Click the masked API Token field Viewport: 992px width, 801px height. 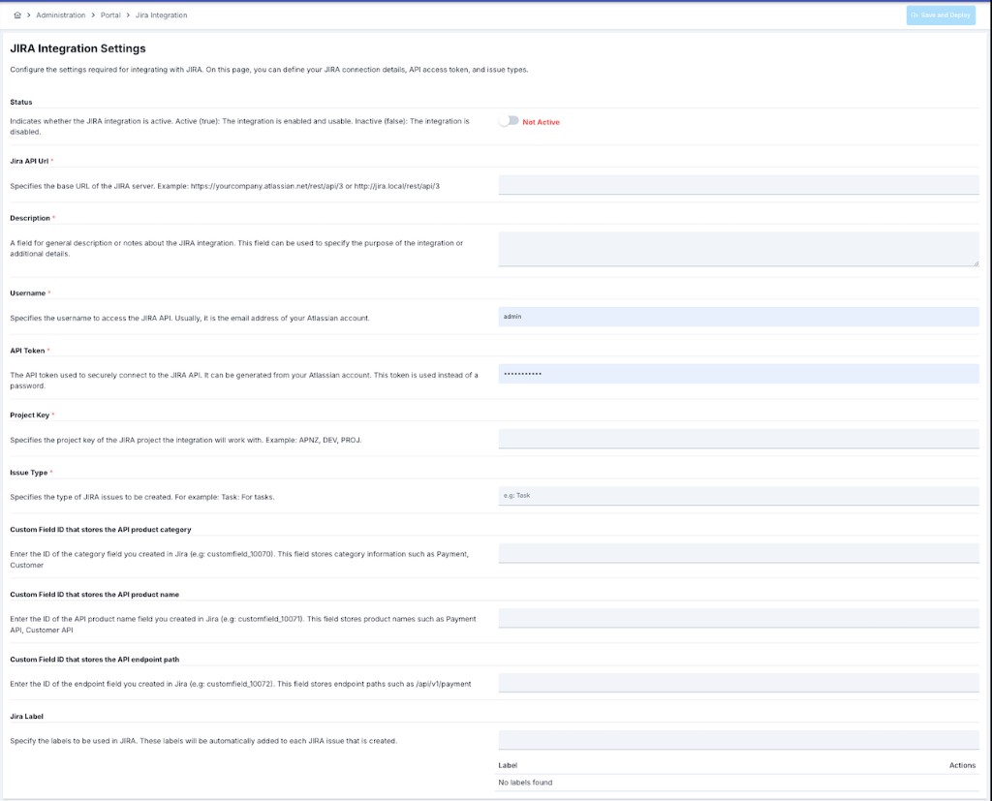738,374
